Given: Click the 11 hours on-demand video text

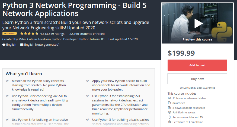Looking at the screenshot, I should 189,98.
